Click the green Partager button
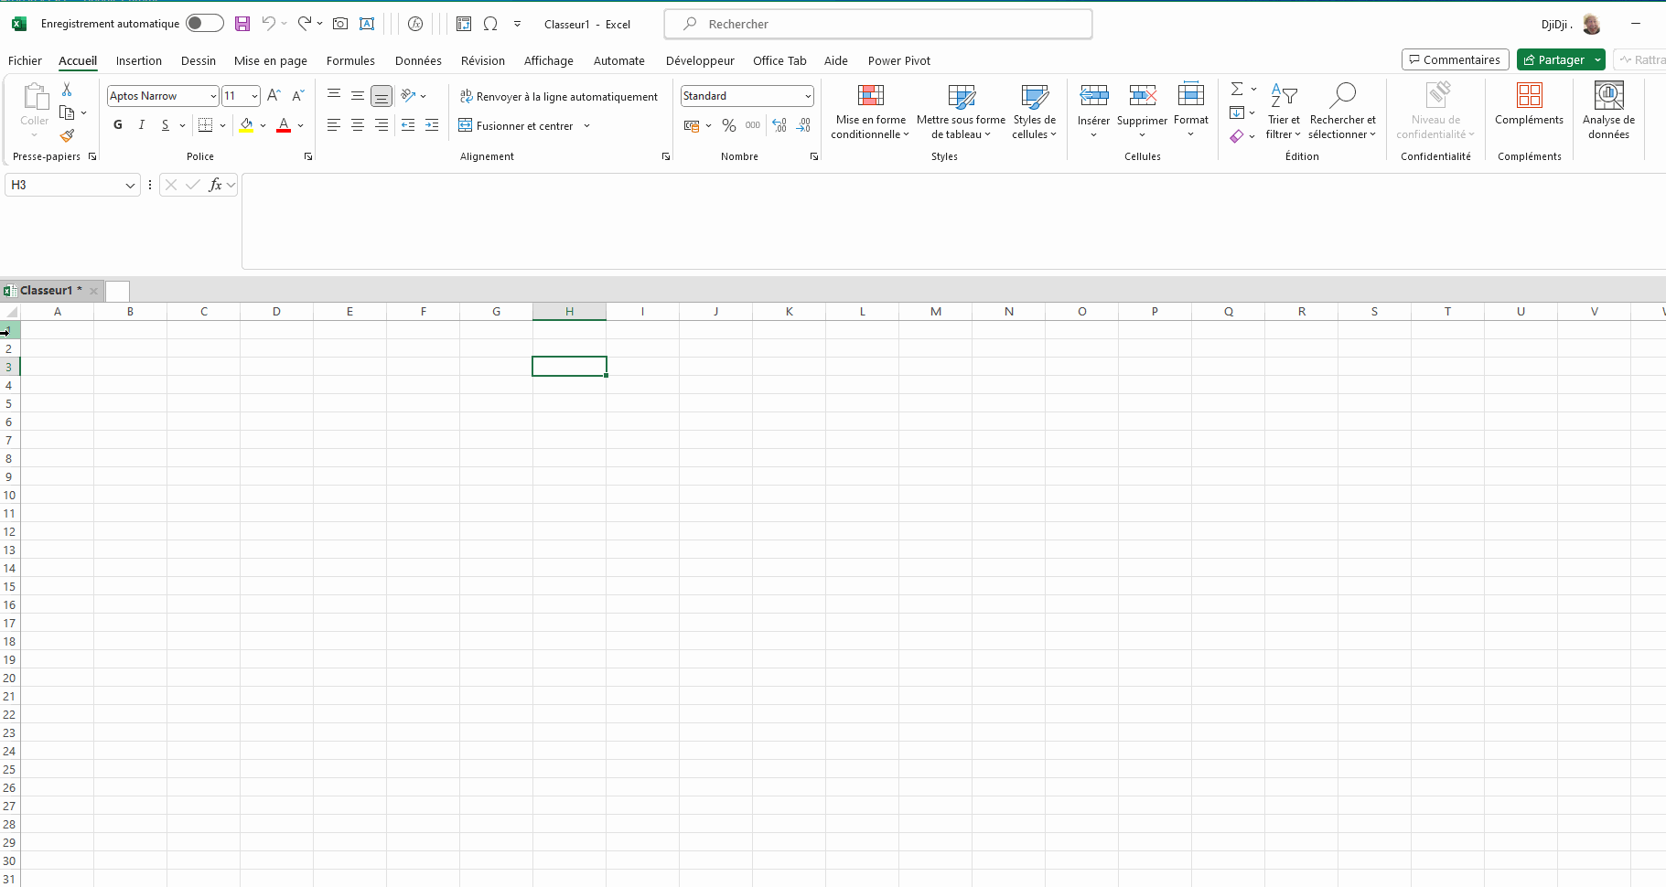The height and width of the screenshot is (887, 1666). tap(1553, 60)
